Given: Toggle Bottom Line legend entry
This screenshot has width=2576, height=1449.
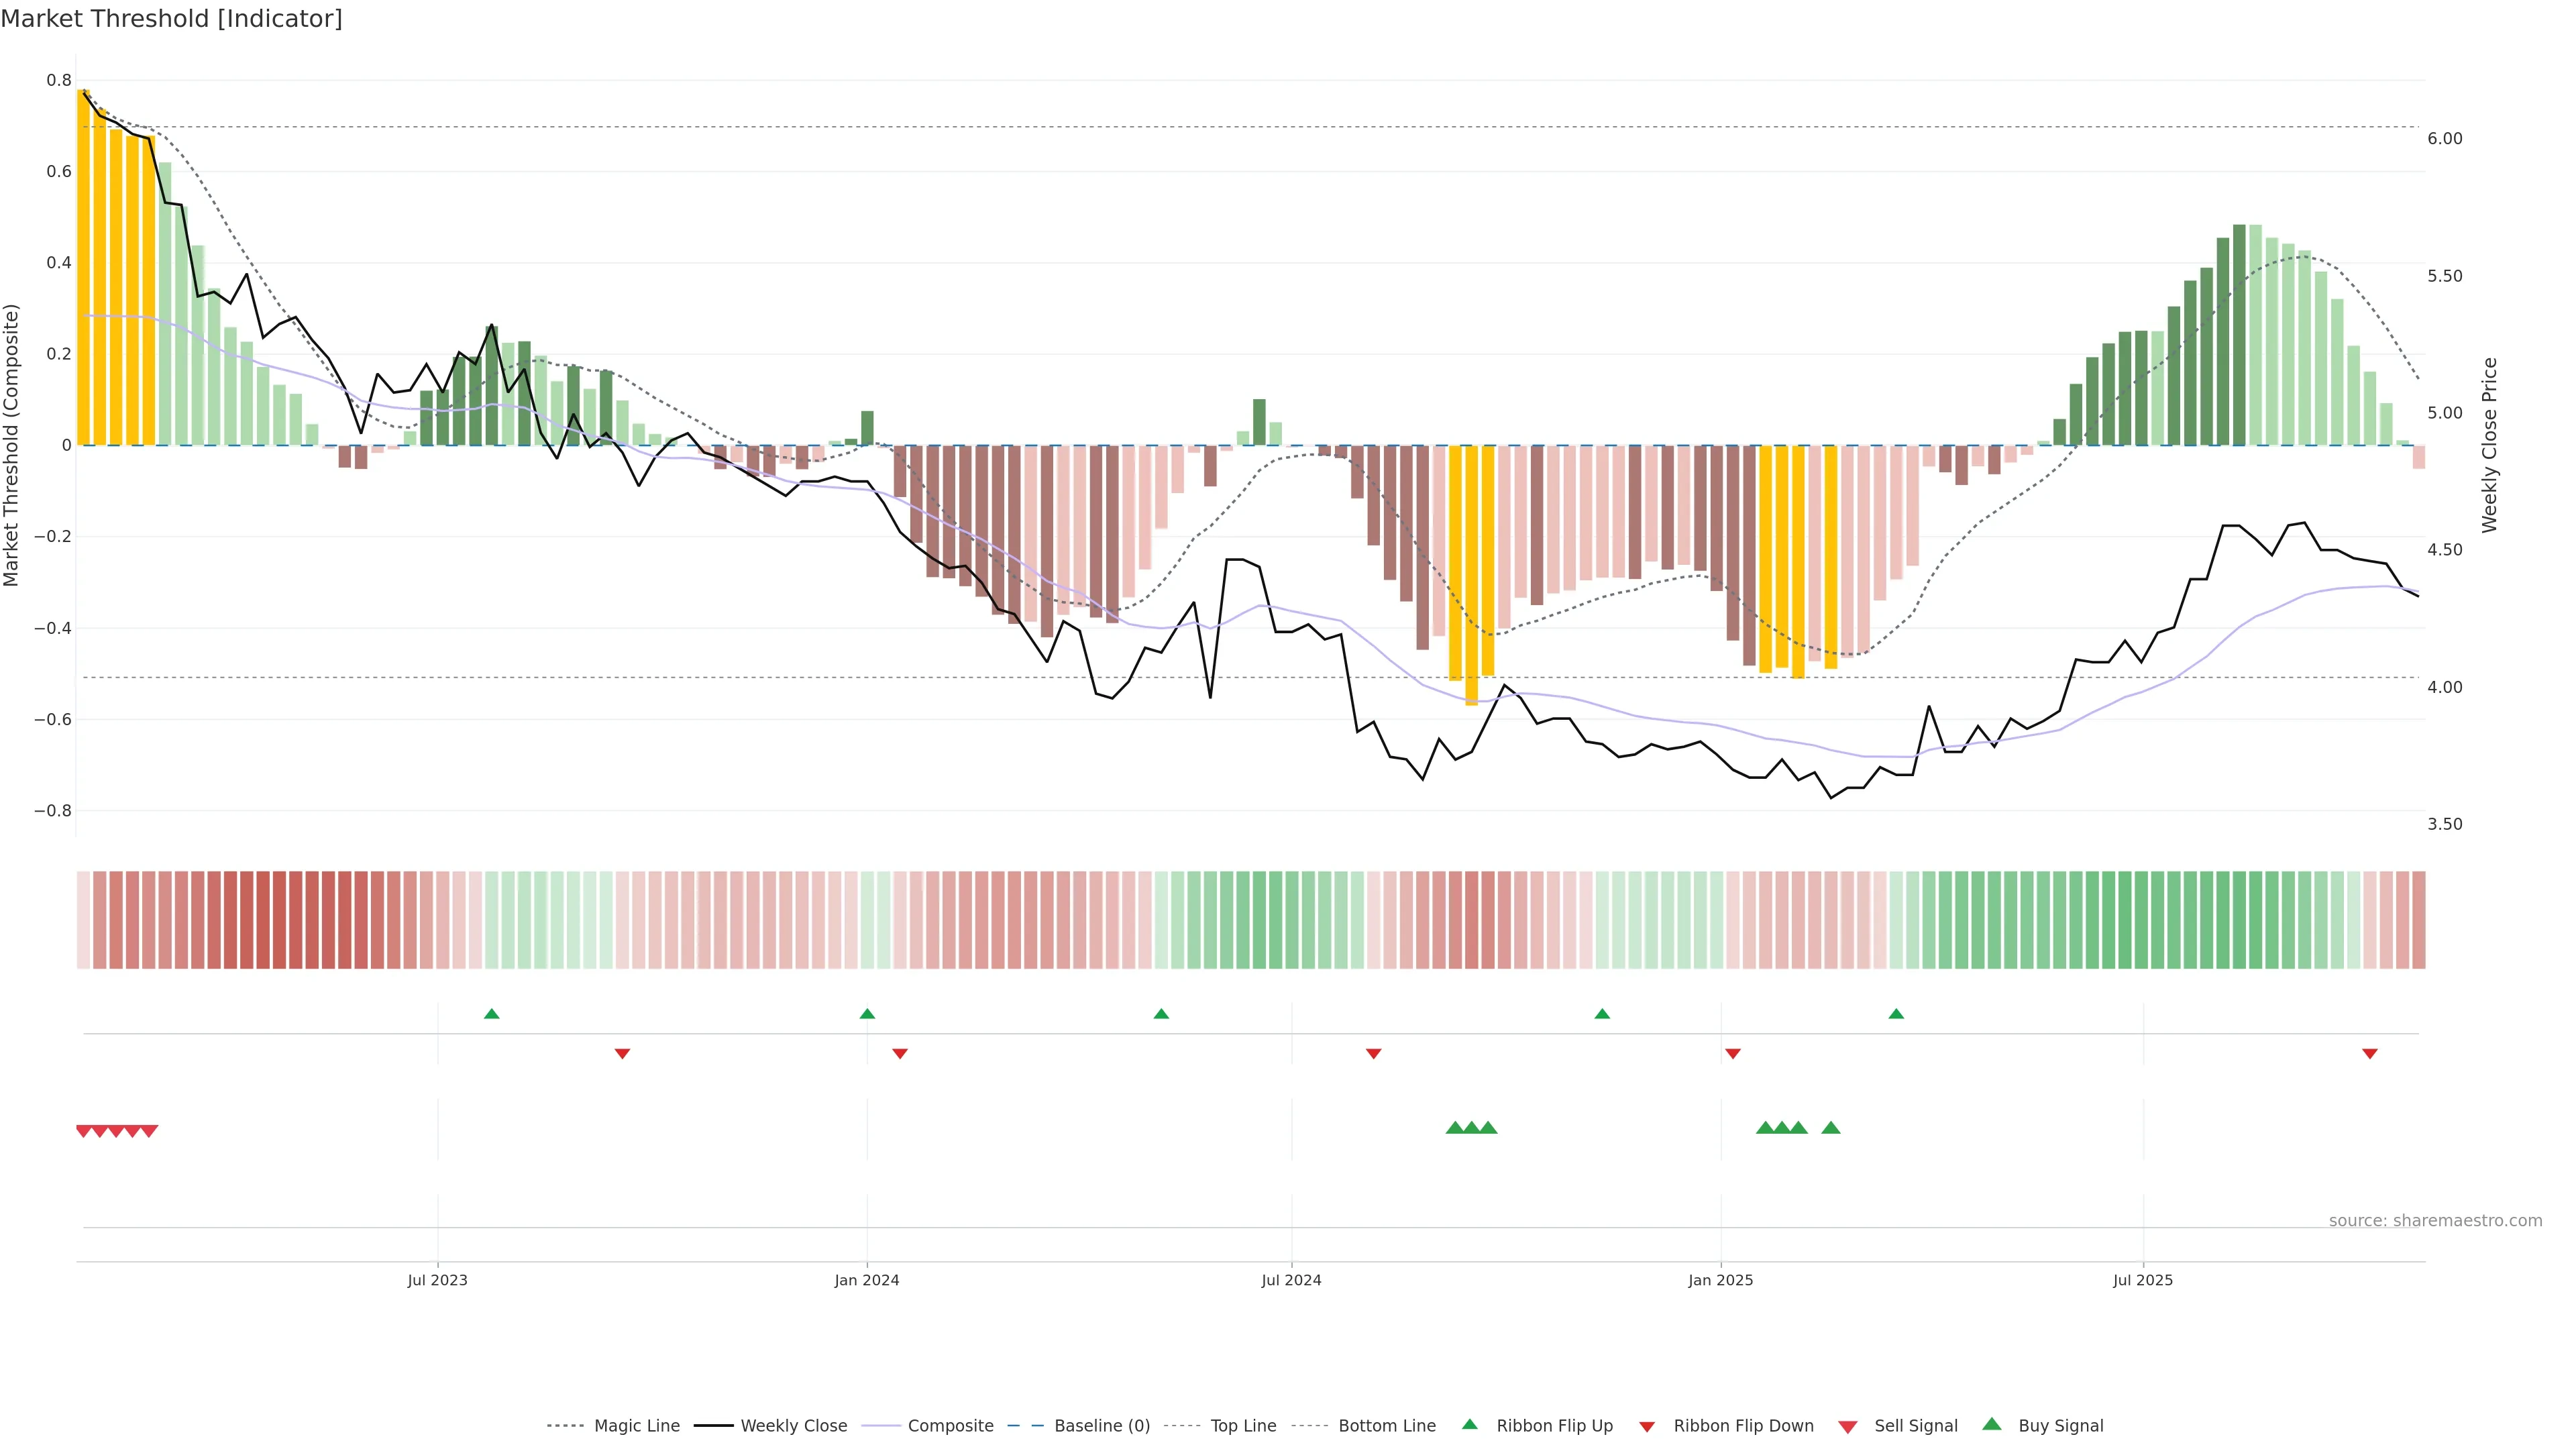Looking at the screenshot, I should pyautogui.click(x=1386, y=1426).
